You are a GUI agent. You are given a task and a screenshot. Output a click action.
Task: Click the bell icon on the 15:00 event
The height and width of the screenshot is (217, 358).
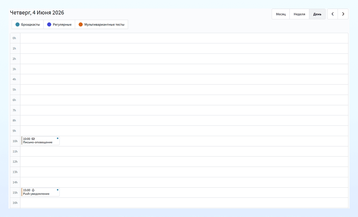click(33, 190)
